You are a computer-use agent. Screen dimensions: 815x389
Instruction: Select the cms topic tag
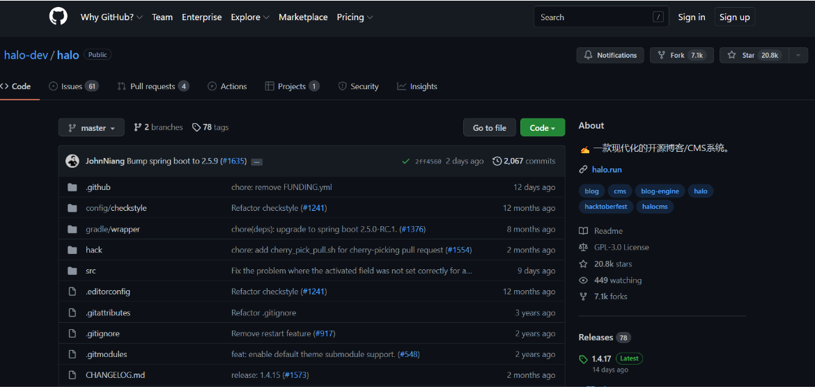point(619,191)
